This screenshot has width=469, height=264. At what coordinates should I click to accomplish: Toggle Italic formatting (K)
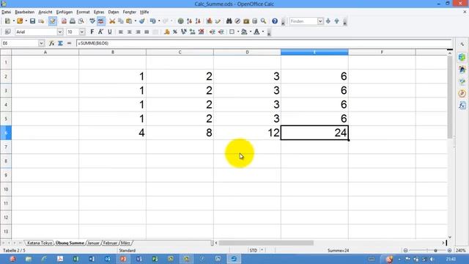click(101, 32)
